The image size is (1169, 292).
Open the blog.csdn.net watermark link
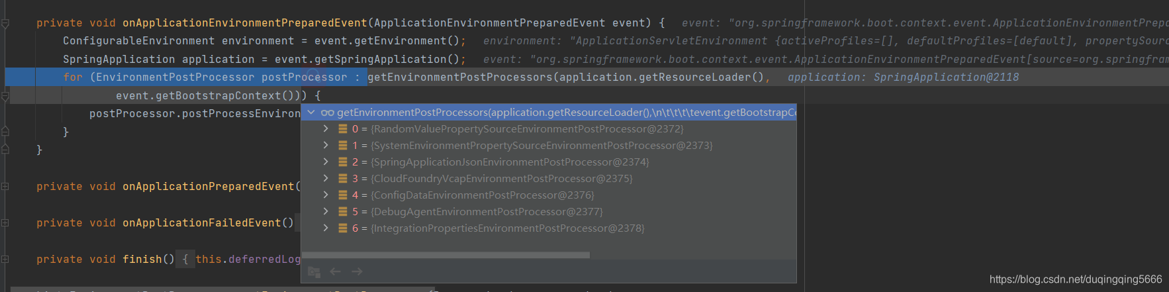point(1076,279)
